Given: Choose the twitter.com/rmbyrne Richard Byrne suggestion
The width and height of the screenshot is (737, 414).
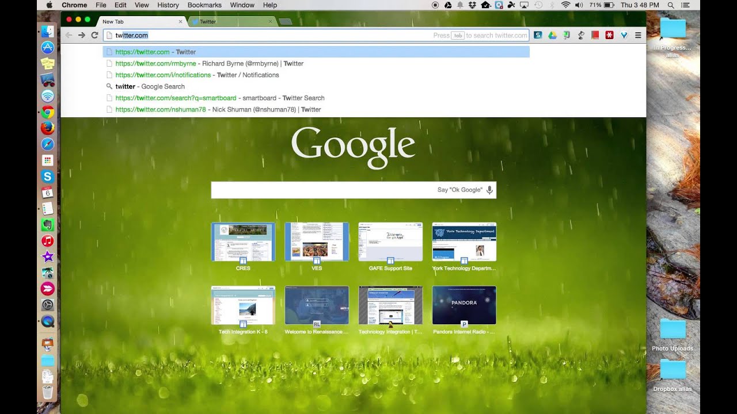Looking at the screenshot, I should click(x=316, y=63).
